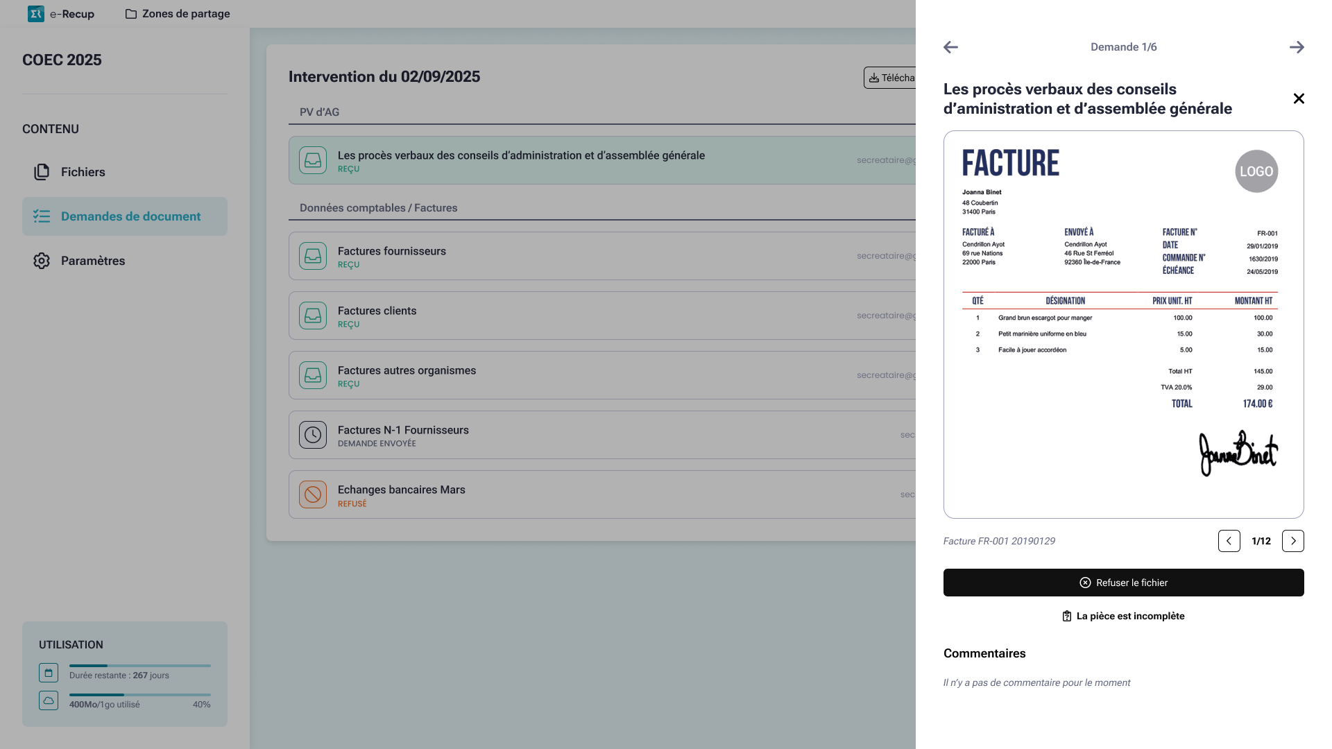The height and width of the screenshot is (749, 1332).
Task: Go to next demande arrow
Action: click(1297, 47)
